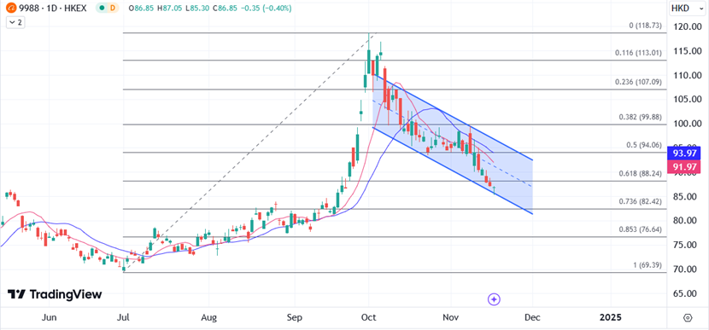Select the blue 93.97 price label
This screenshot has height=330, width=709.
click(684, 153)
